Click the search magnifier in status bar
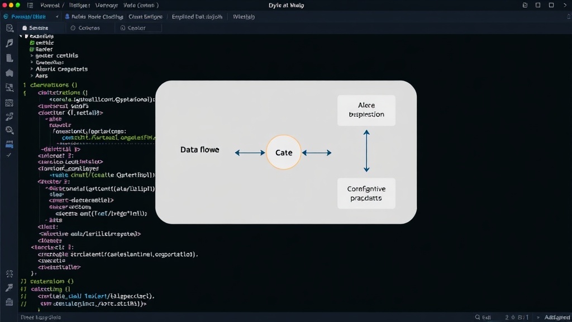 pyautogui.click(x=478, y=317)
